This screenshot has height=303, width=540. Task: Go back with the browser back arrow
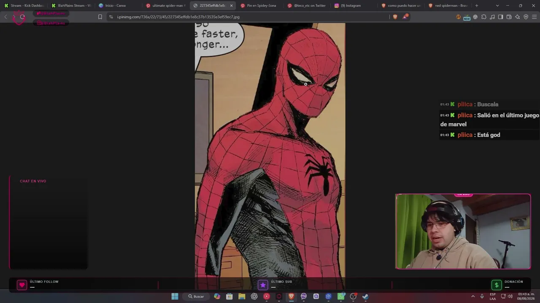tap(5, 17)
